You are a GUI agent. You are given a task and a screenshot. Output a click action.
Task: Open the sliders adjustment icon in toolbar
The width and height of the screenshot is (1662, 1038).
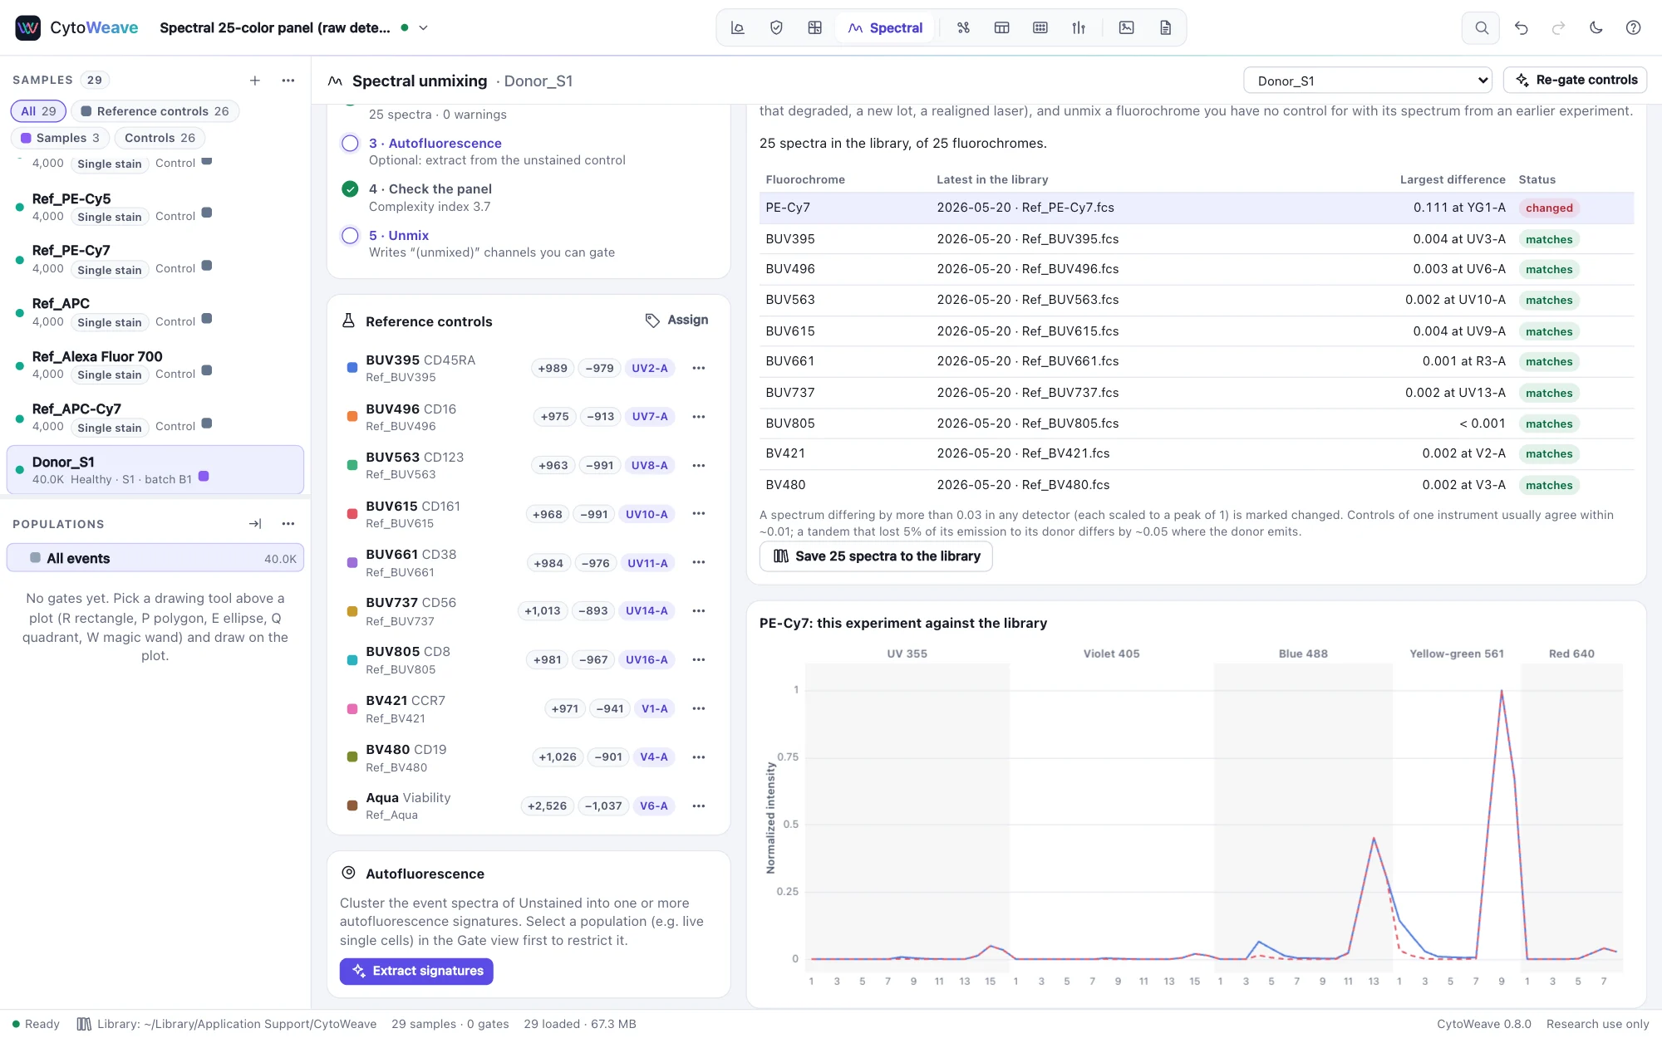coord(1079,27)
